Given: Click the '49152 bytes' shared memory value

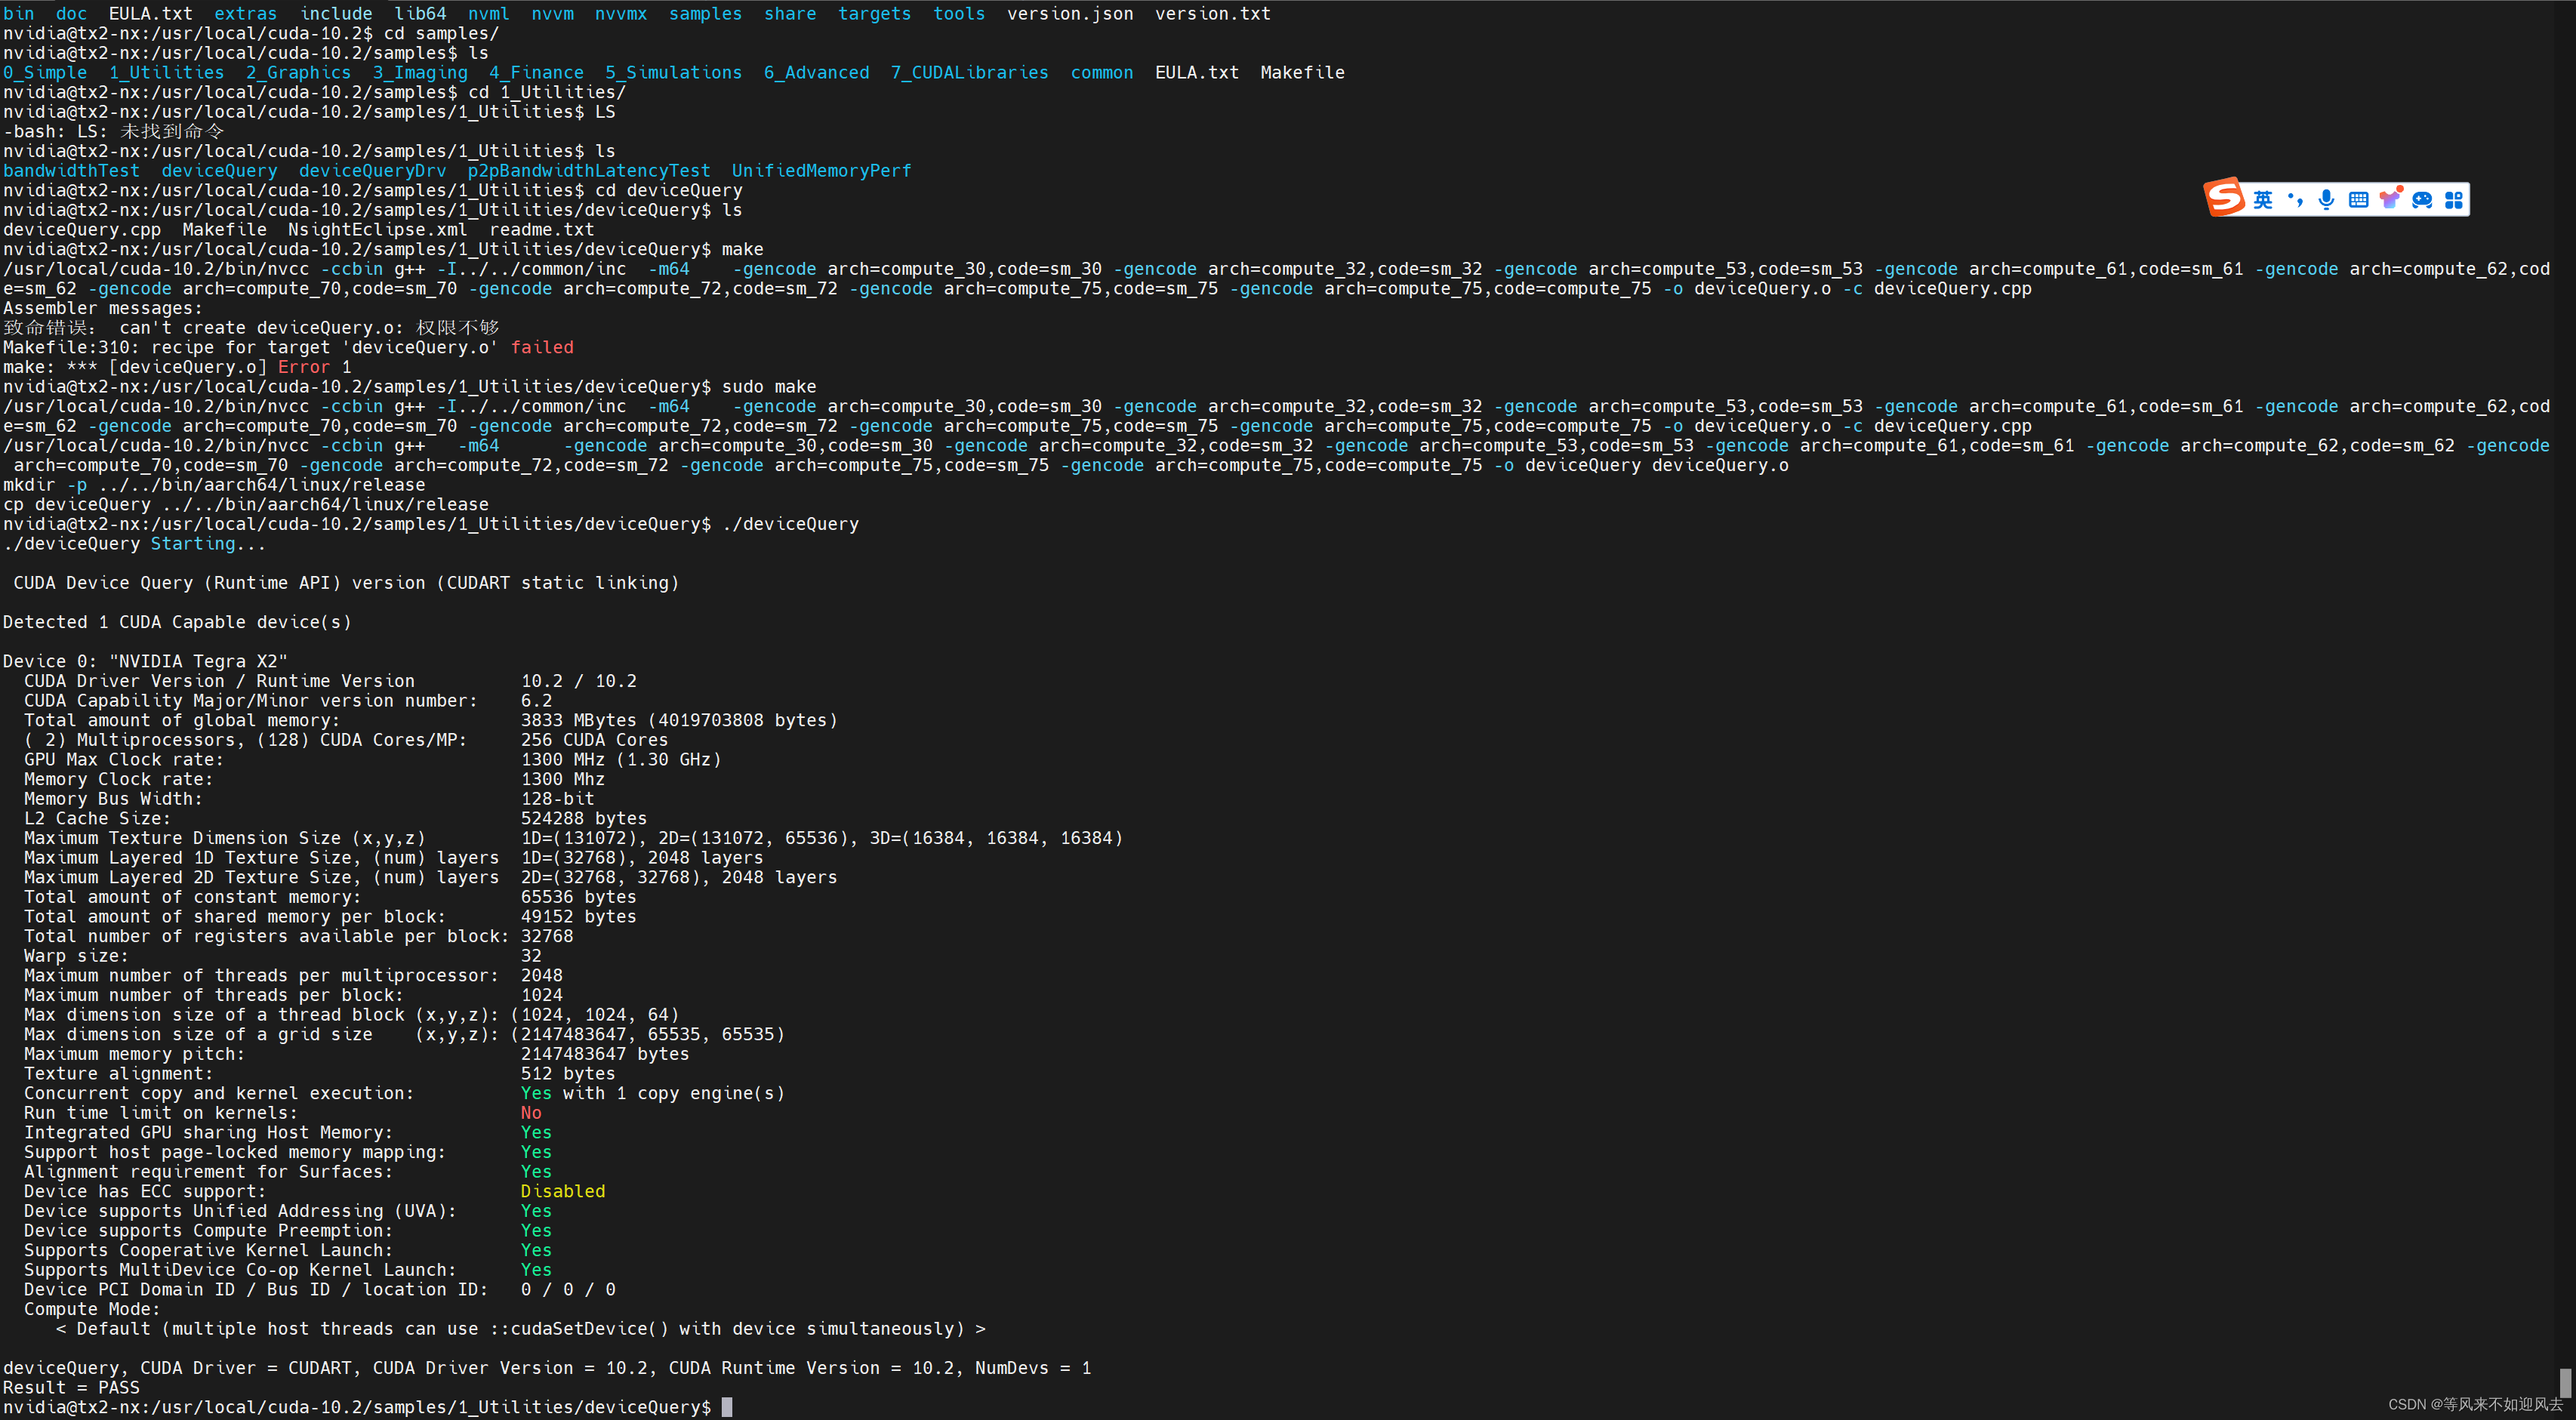Looking at the screenshot, I should (x=578, y=917).
